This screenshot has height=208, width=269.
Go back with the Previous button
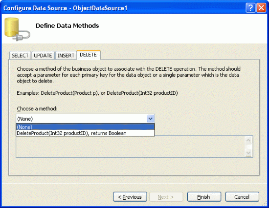click(130, 197)
